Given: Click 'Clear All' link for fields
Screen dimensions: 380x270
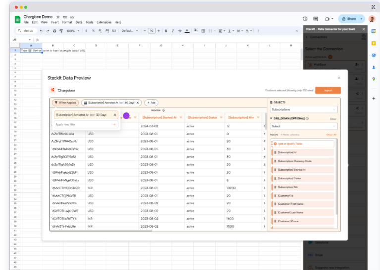Looking at the screenshot, I should (x=331, y=135).
